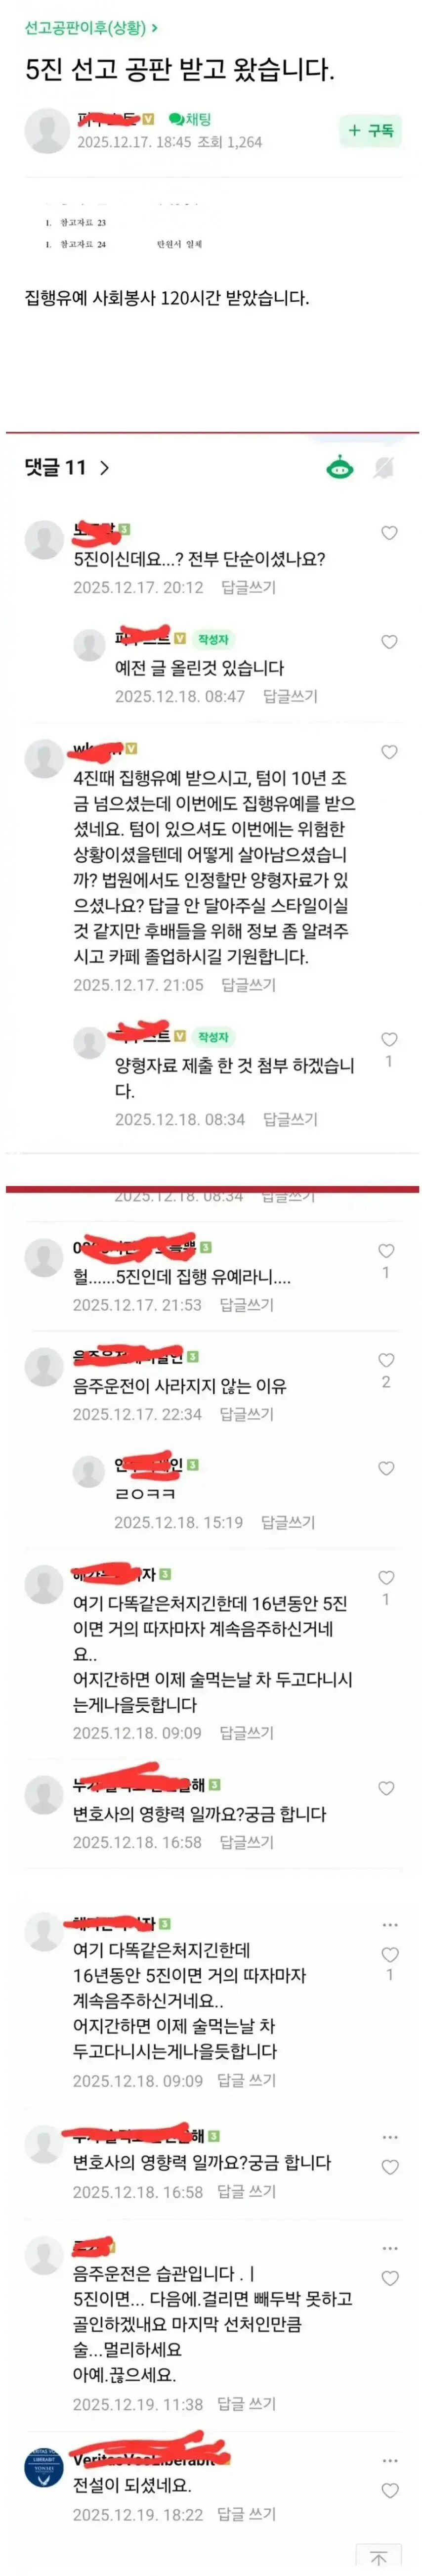
Task: Like the comment asking 전부 단순이셨나요
Action: tap(390, 533)
